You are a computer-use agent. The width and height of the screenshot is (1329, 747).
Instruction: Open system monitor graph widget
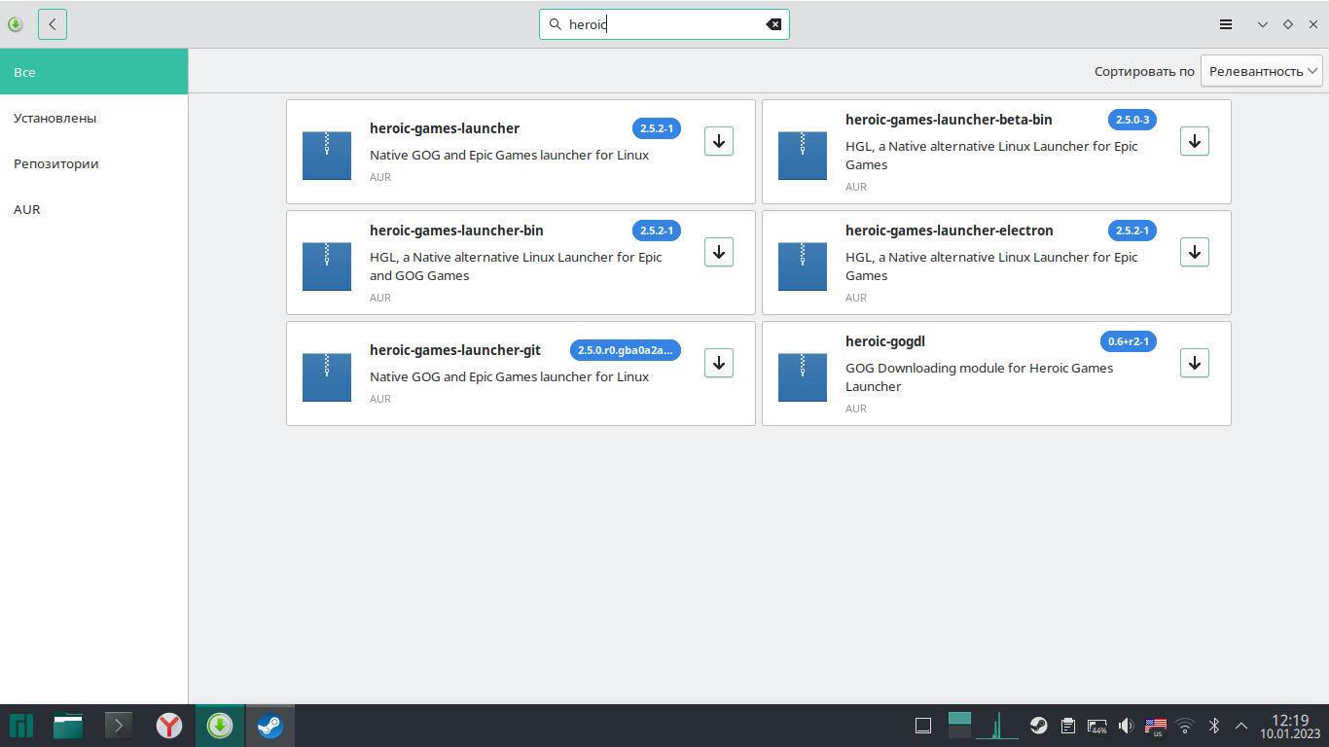pyautogui.click(x=997, y=726)
